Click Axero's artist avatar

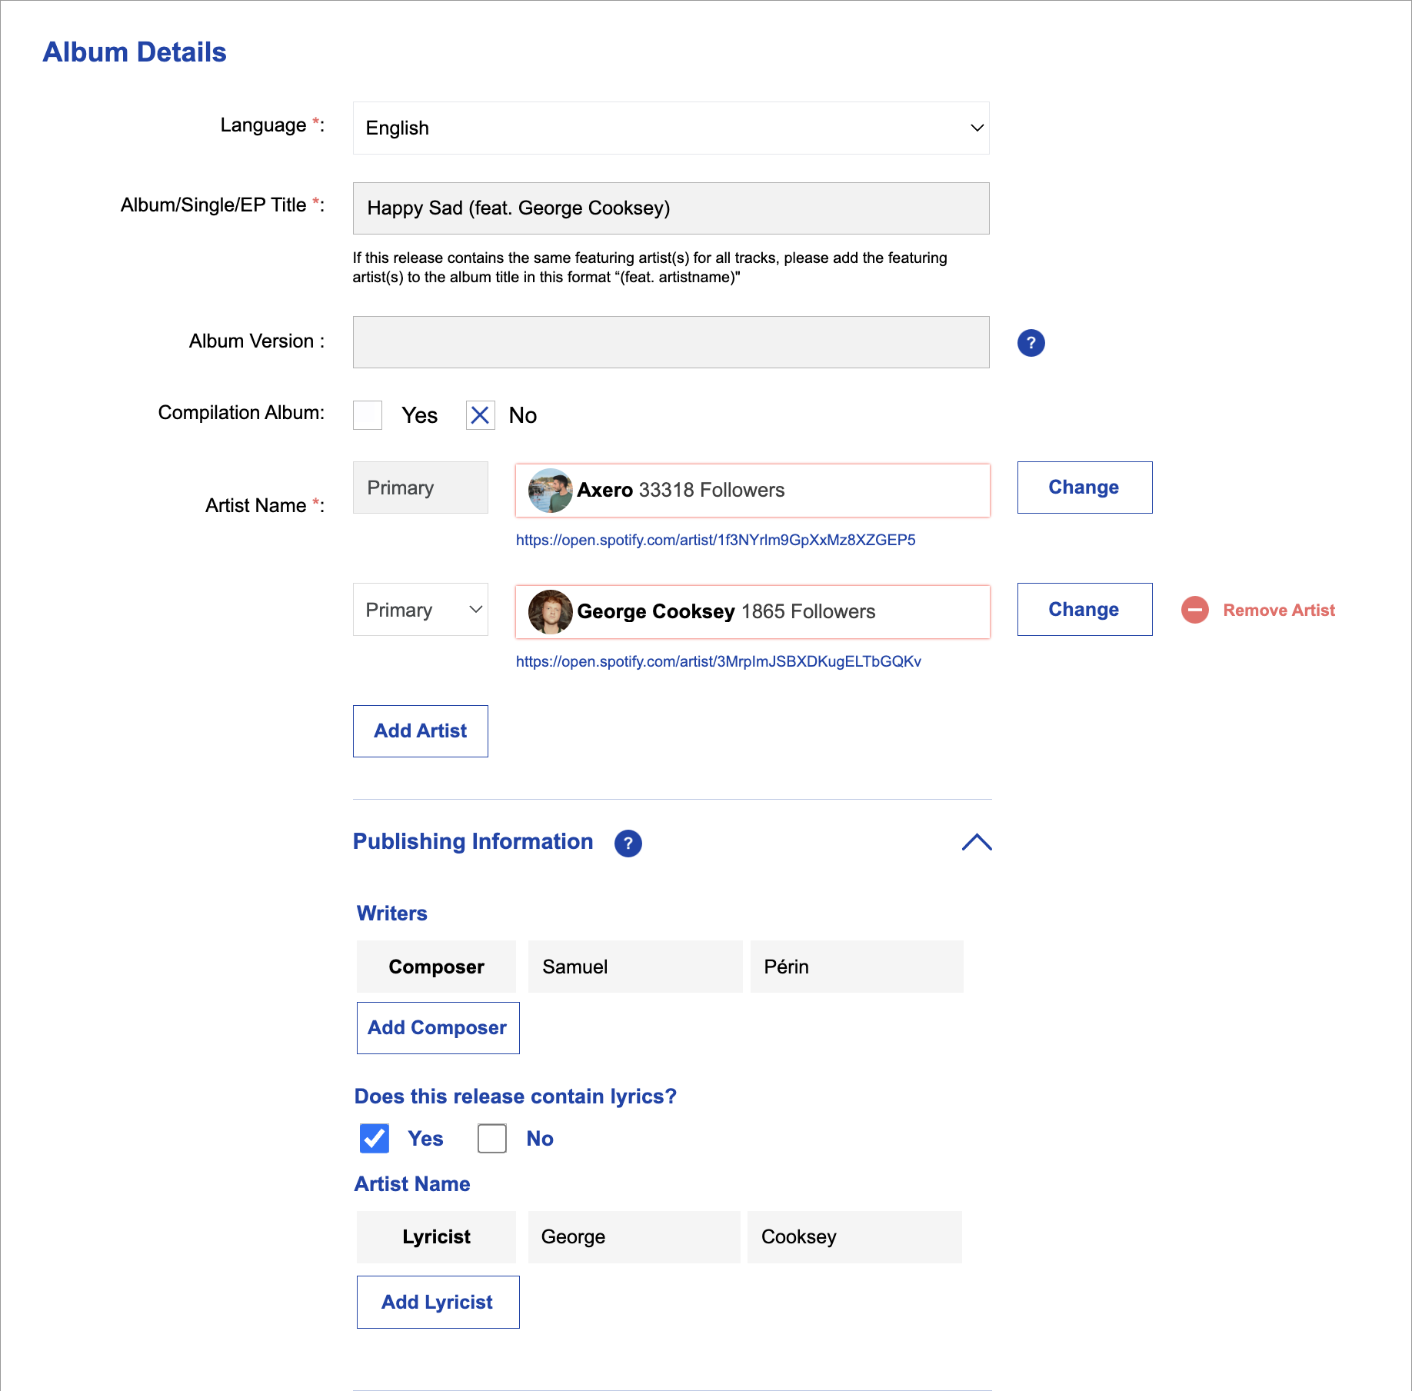point(550,491)
